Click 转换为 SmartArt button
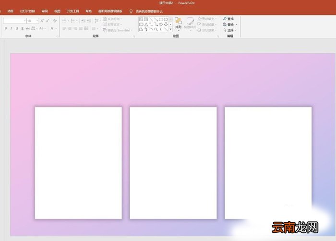Image resolution: width=336 pixels, height=241 pixels. click(x=118, y=30)
